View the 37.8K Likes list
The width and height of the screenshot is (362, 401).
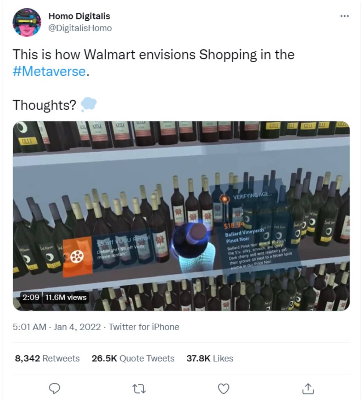[x=210, y=358]
